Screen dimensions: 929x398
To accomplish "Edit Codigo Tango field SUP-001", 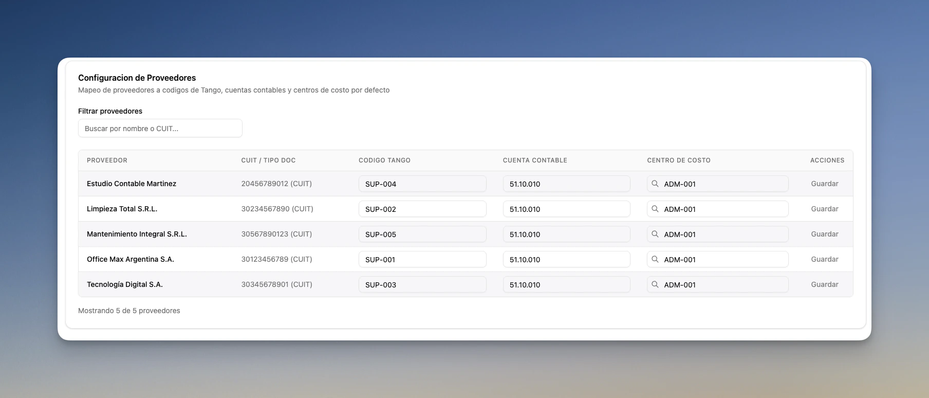I will pyautogui.click(x=422, y=259).
